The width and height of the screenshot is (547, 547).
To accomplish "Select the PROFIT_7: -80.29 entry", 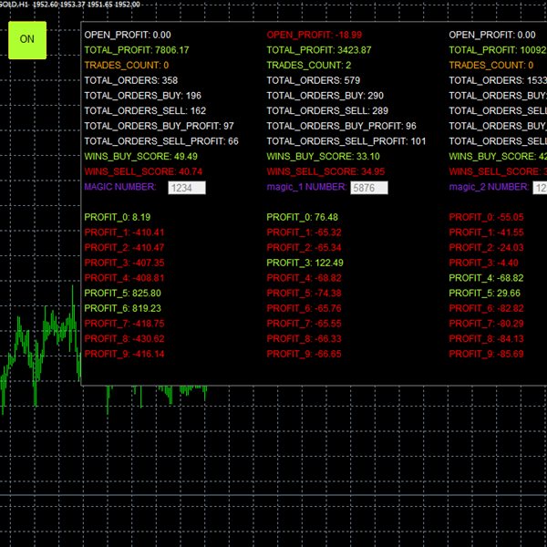I will coord(486,324).
